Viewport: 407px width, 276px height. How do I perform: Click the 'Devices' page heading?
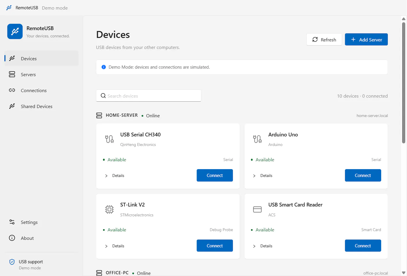tap(113, 35)
